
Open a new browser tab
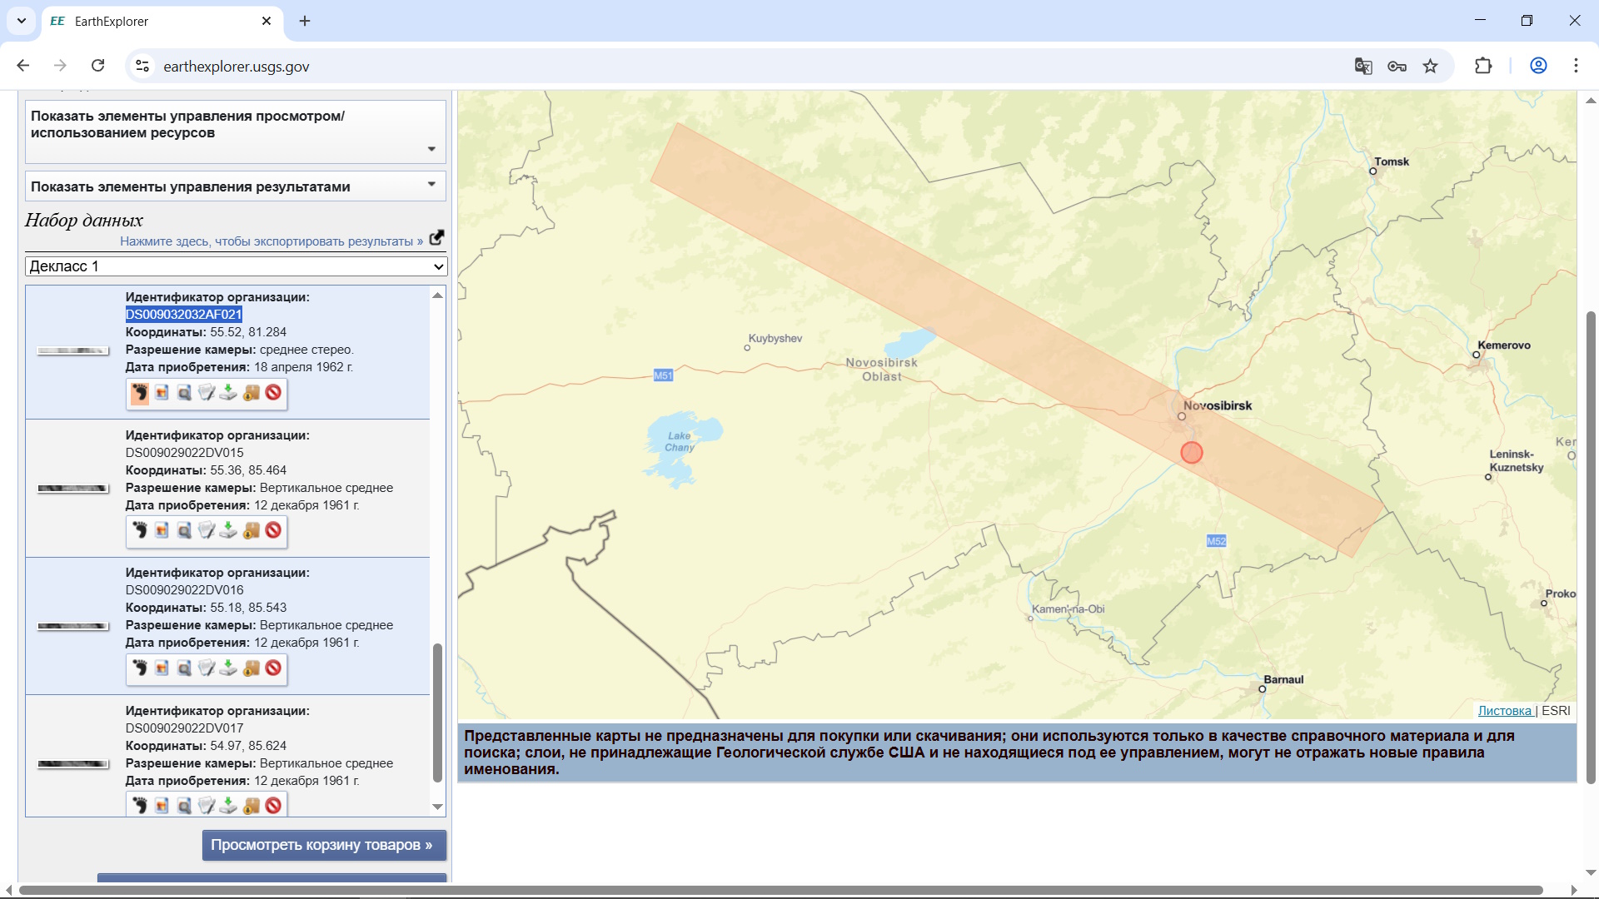[305, 21]
